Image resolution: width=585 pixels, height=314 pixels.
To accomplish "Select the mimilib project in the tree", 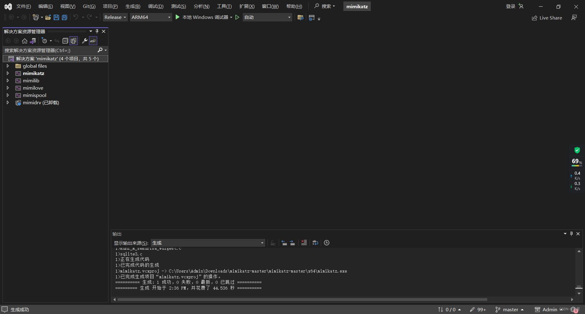I will tap(31, 80).
